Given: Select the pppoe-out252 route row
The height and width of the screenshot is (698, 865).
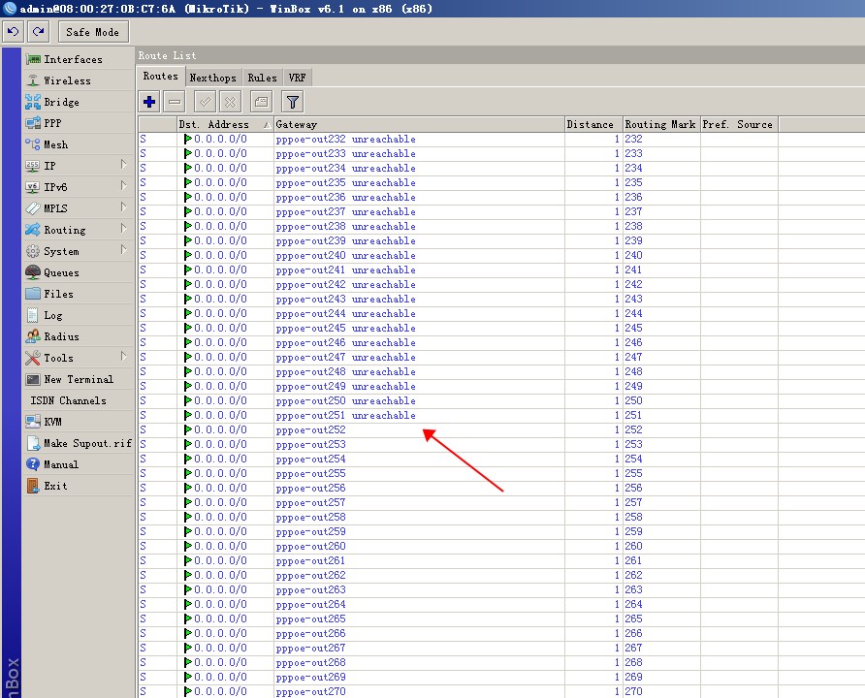Looking at the screenshot, I should pyautogui.click(x=310, y=429).
